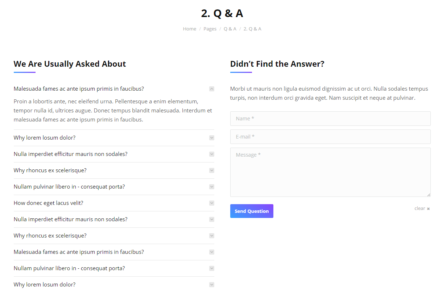
Task: Expand the last "Why lorem losum dolor?" title
Action: (45, 285)
